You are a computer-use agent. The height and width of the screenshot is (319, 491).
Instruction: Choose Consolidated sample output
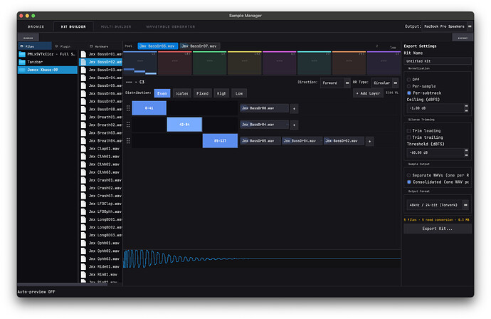point(408,182)
